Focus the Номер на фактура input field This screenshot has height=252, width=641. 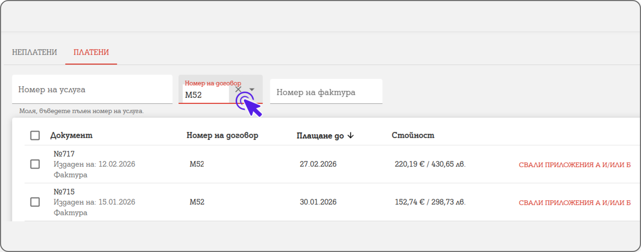(326, 92)
